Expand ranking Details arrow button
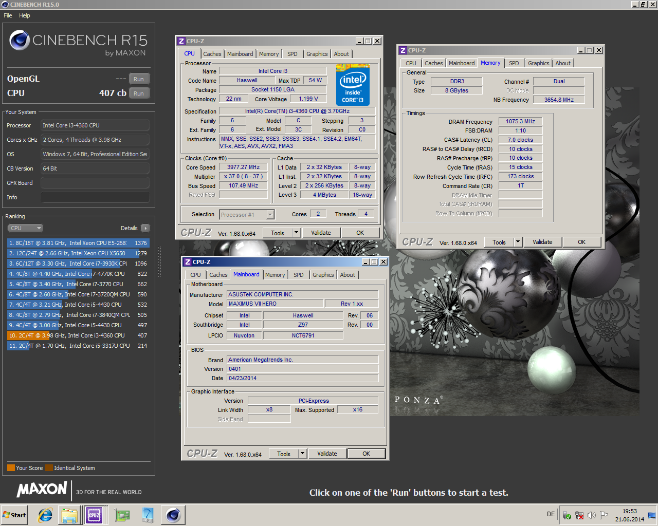 (x=145, y=228)
